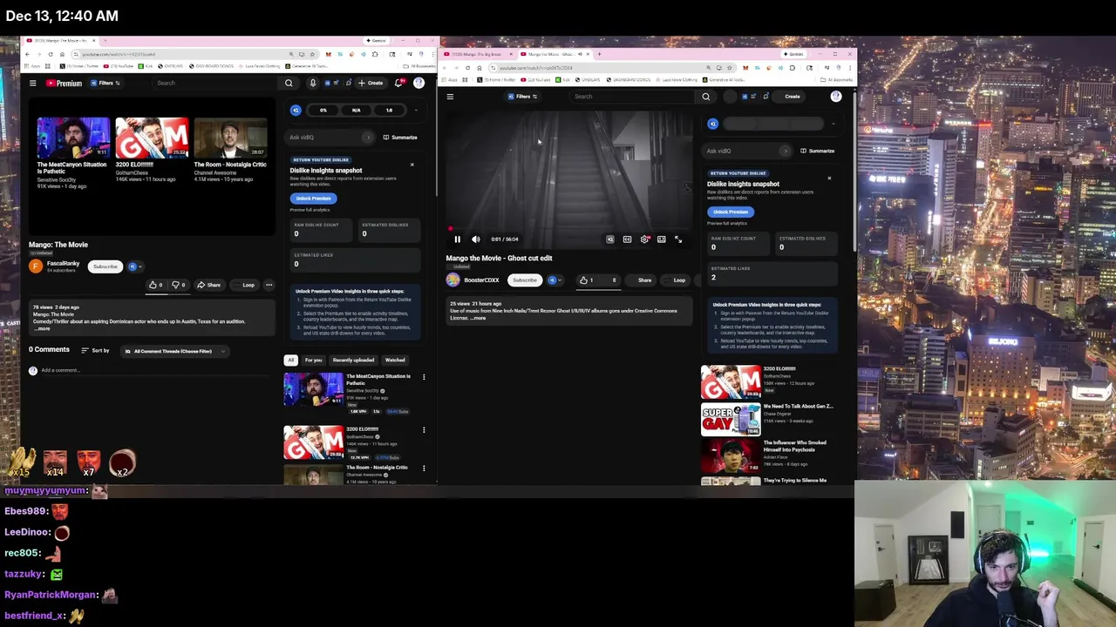
Task: Click the YouTube Premium logo in left window
Action: point(64,84)
